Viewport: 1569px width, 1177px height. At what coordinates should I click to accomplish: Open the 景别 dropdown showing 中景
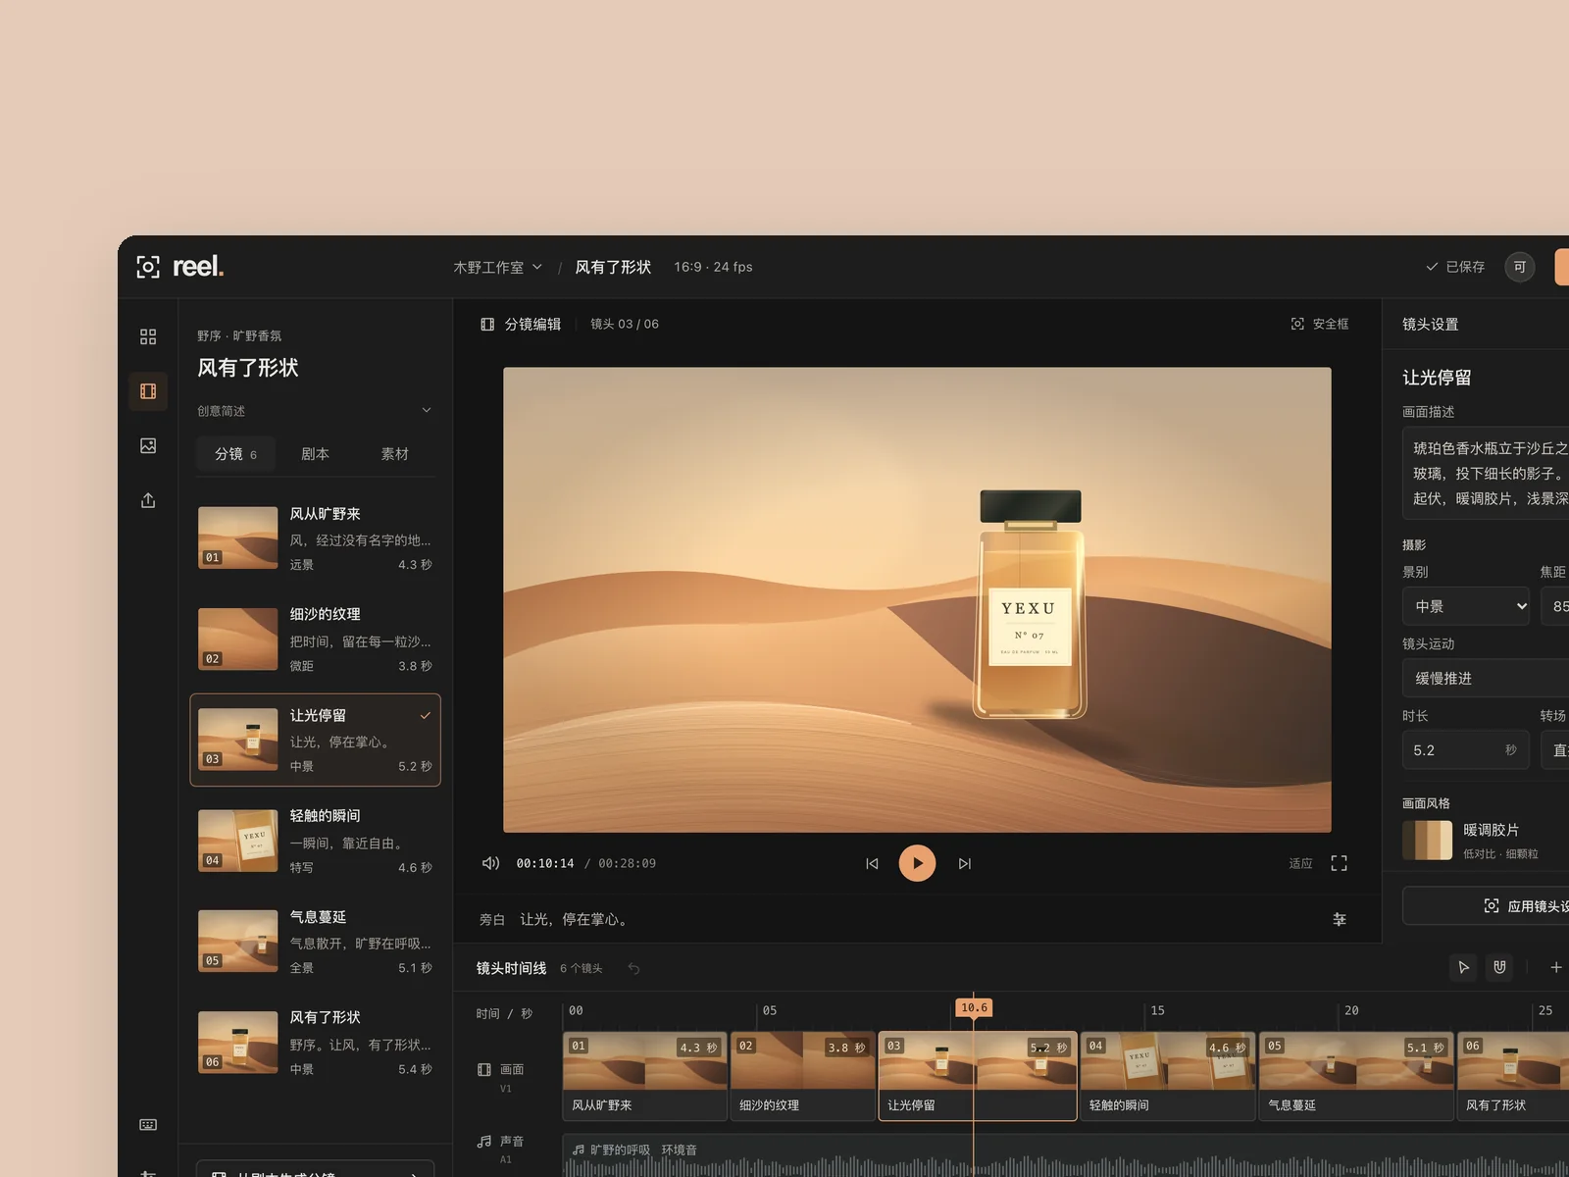pyautogui.click(x=1466, y=606)
